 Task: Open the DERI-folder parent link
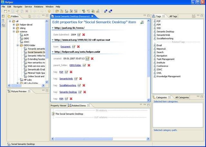pos(75,65)
